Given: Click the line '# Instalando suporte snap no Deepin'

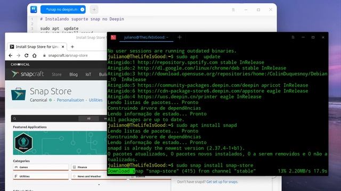Looking at the screenshot, I should (82, 19).
